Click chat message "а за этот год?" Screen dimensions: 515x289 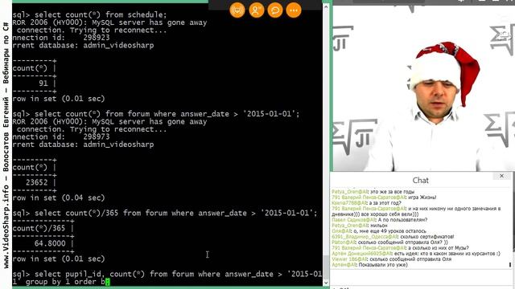(x=385, y=203)
